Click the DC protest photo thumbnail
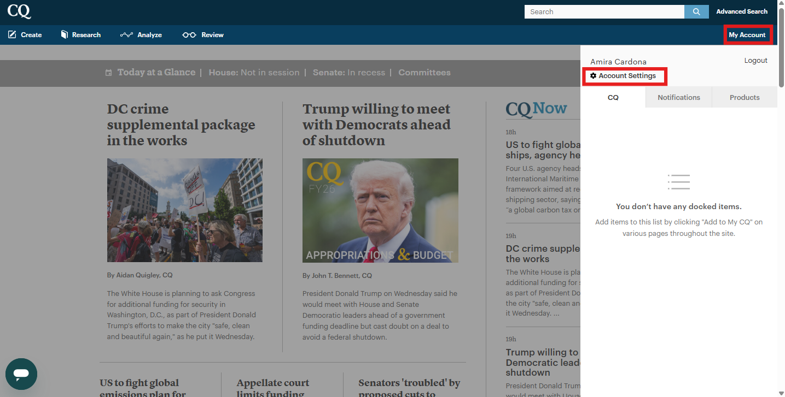Viewport: 785px width, 397px height. (x=185, y=210)
